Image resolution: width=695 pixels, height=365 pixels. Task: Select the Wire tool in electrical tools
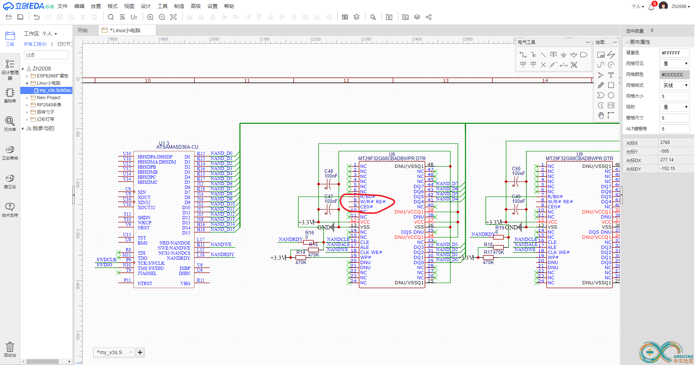click(523, 55)
